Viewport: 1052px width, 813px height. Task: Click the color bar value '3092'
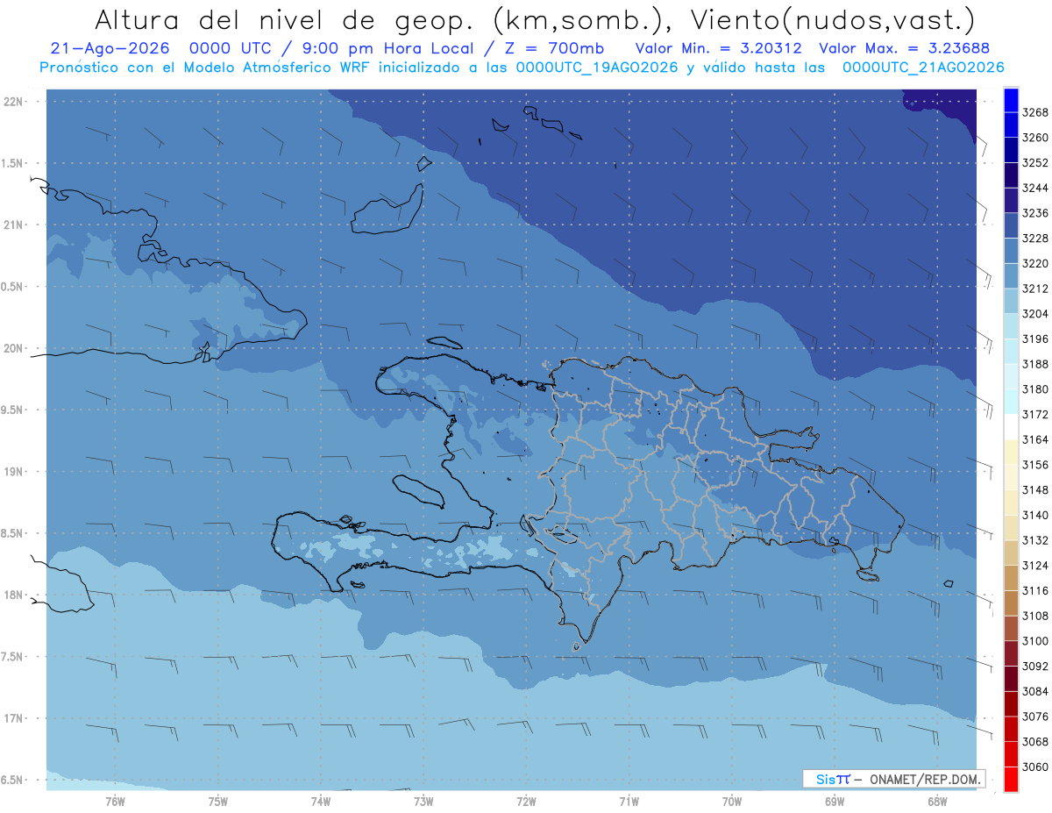click(x=1035, y=667)
